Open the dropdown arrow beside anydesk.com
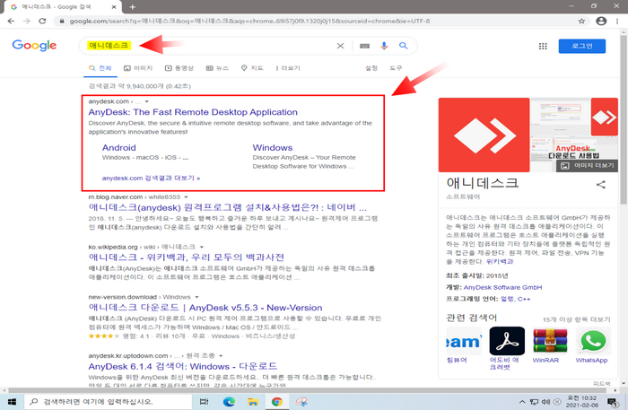 pyautogui.click(x=147, y=101)
